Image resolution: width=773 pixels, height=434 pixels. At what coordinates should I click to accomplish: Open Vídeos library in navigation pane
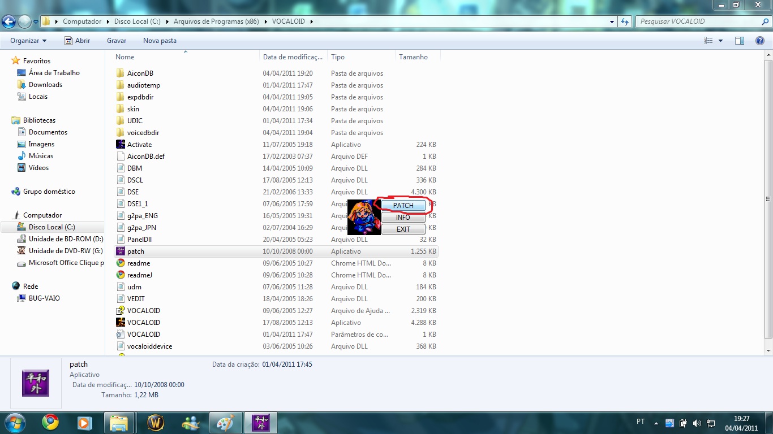point(38,167)
